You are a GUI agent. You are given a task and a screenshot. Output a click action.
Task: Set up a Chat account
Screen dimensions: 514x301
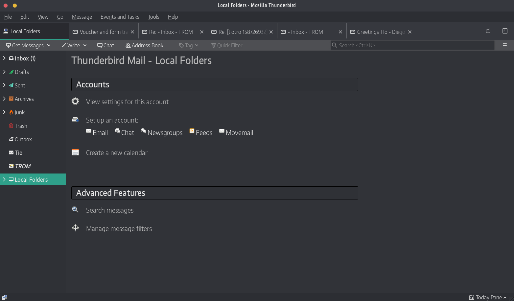click(124, 132)
